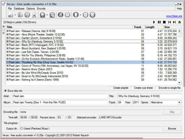Sort joblist by the Title column header
185x139 pixels.
[69, 27]
